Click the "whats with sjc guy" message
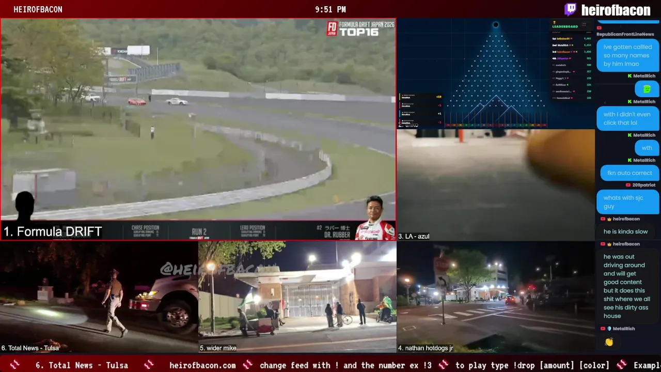Screen dimensions: 661x372 627,202
